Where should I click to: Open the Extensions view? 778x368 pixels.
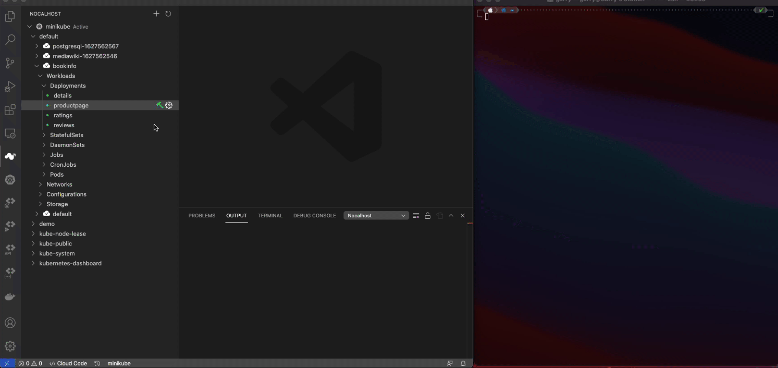[10, 110]
